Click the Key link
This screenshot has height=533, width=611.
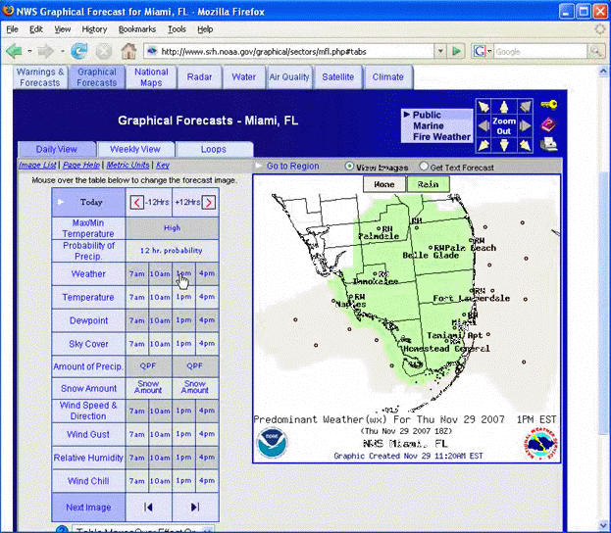pyautogui.click(x=163, y=165)
